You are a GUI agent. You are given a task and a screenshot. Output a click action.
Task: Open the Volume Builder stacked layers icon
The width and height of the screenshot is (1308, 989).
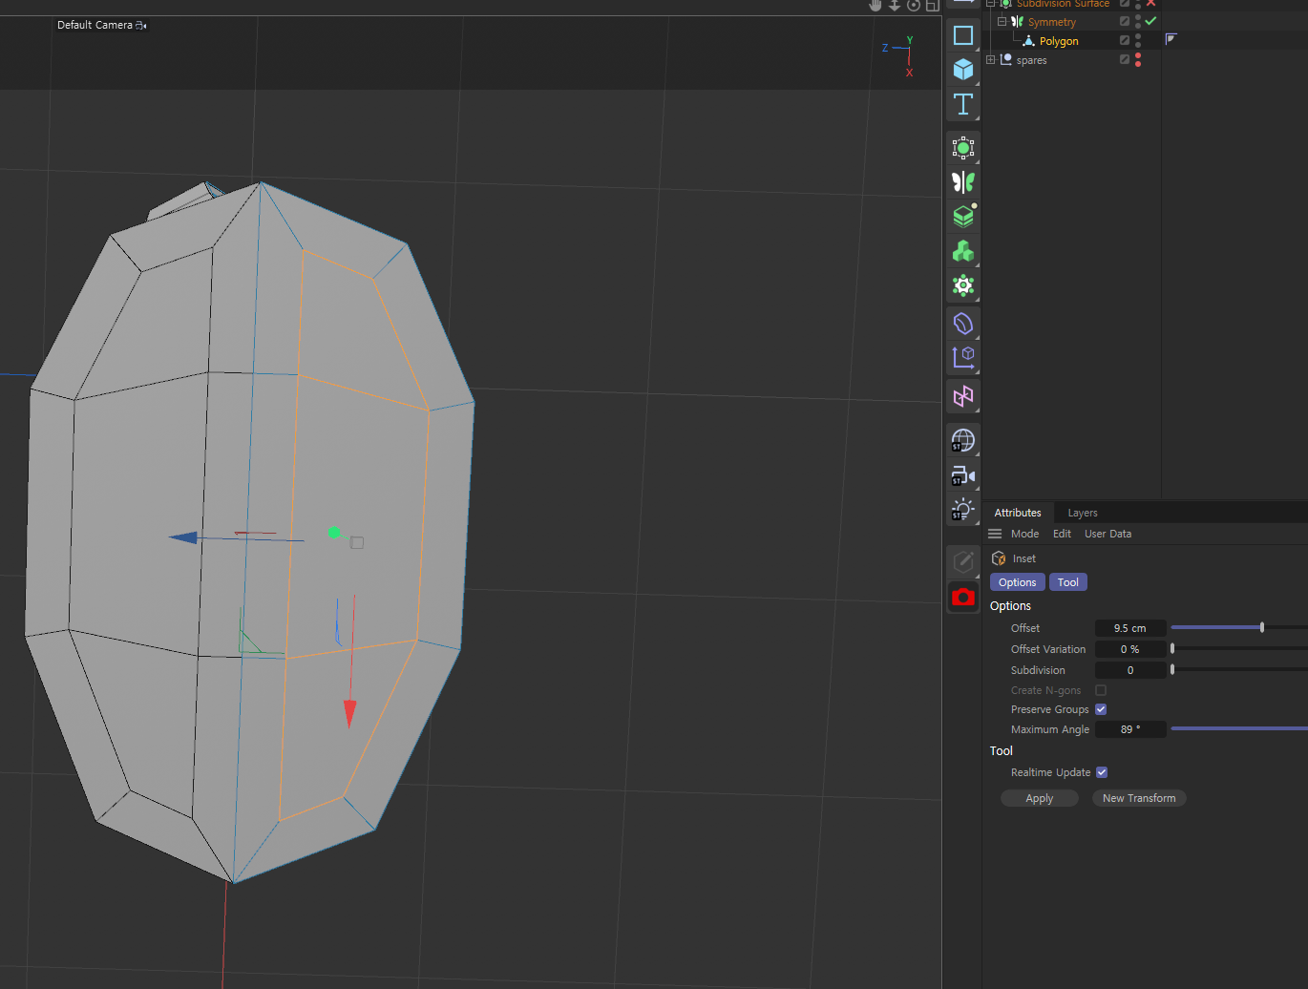point(963,217)
